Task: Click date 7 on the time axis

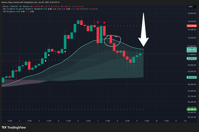Action: (x=98, y=121)
